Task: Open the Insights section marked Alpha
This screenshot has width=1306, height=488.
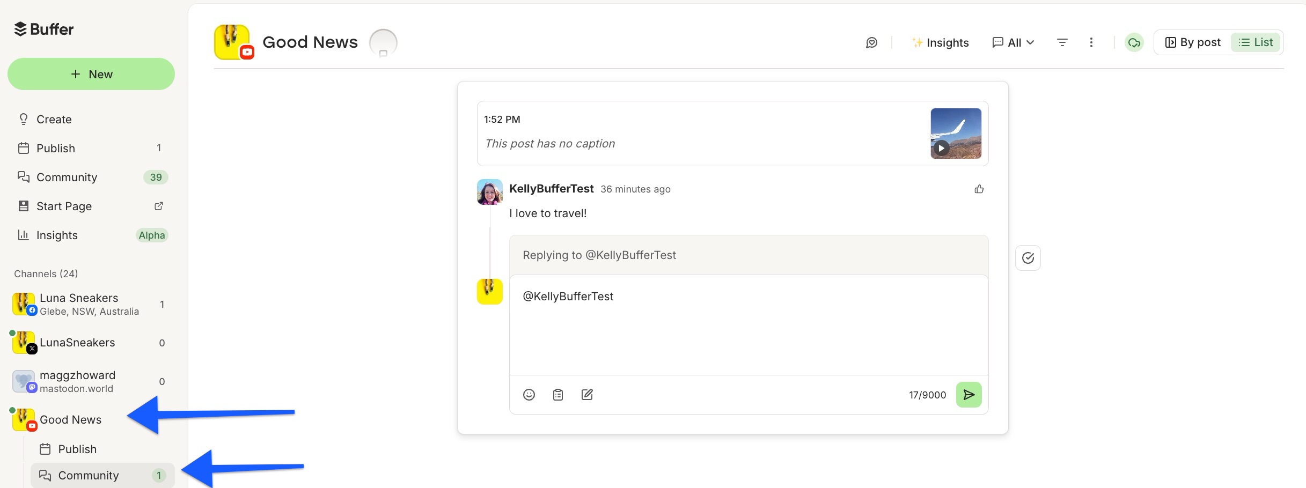Action: click(x=56, y=235)
